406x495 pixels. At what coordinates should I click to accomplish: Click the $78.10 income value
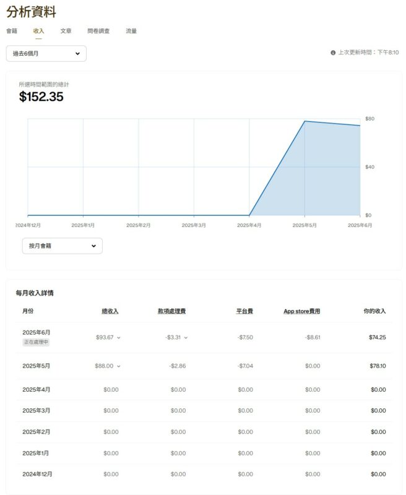[378, 366]
